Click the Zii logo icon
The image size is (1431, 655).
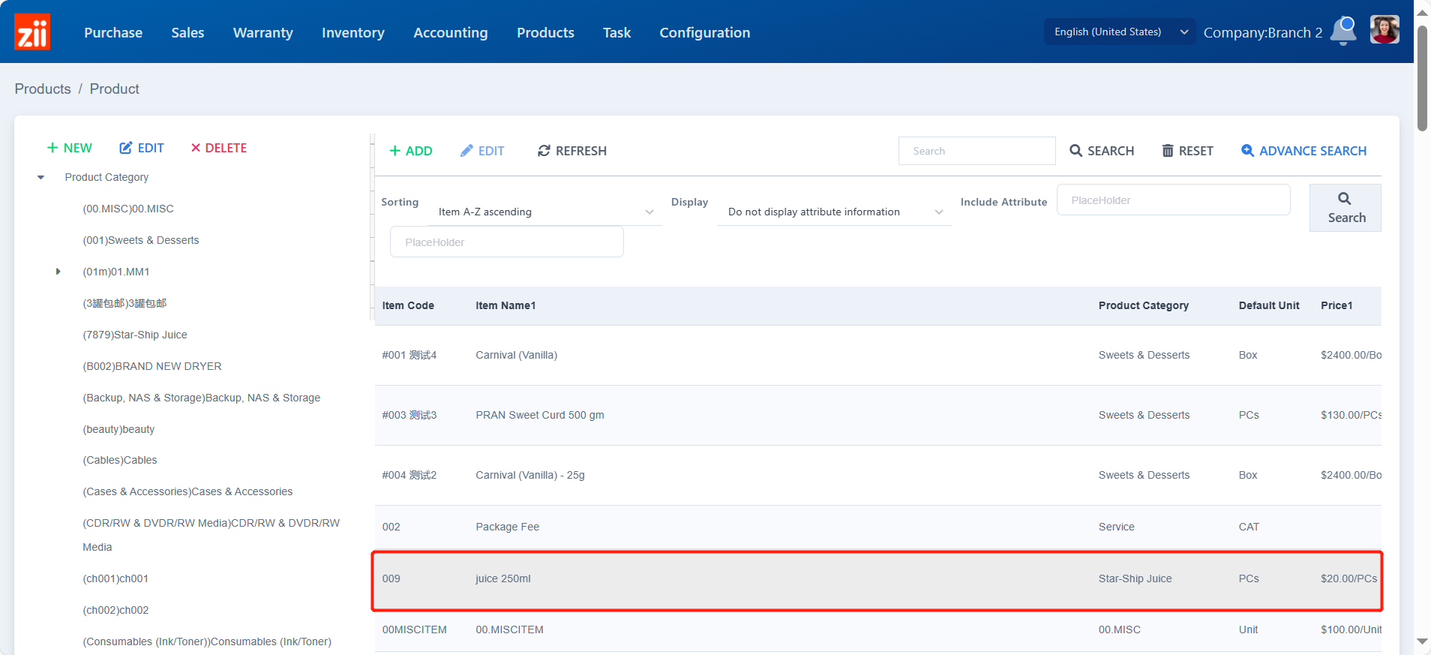pos(32,32)
